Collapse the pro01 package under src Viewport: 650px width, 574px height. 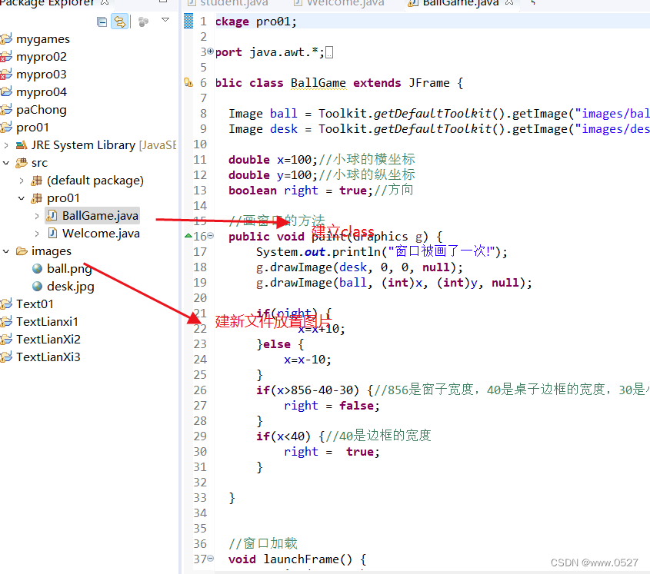pyautogui.click(x=22, y=198)
